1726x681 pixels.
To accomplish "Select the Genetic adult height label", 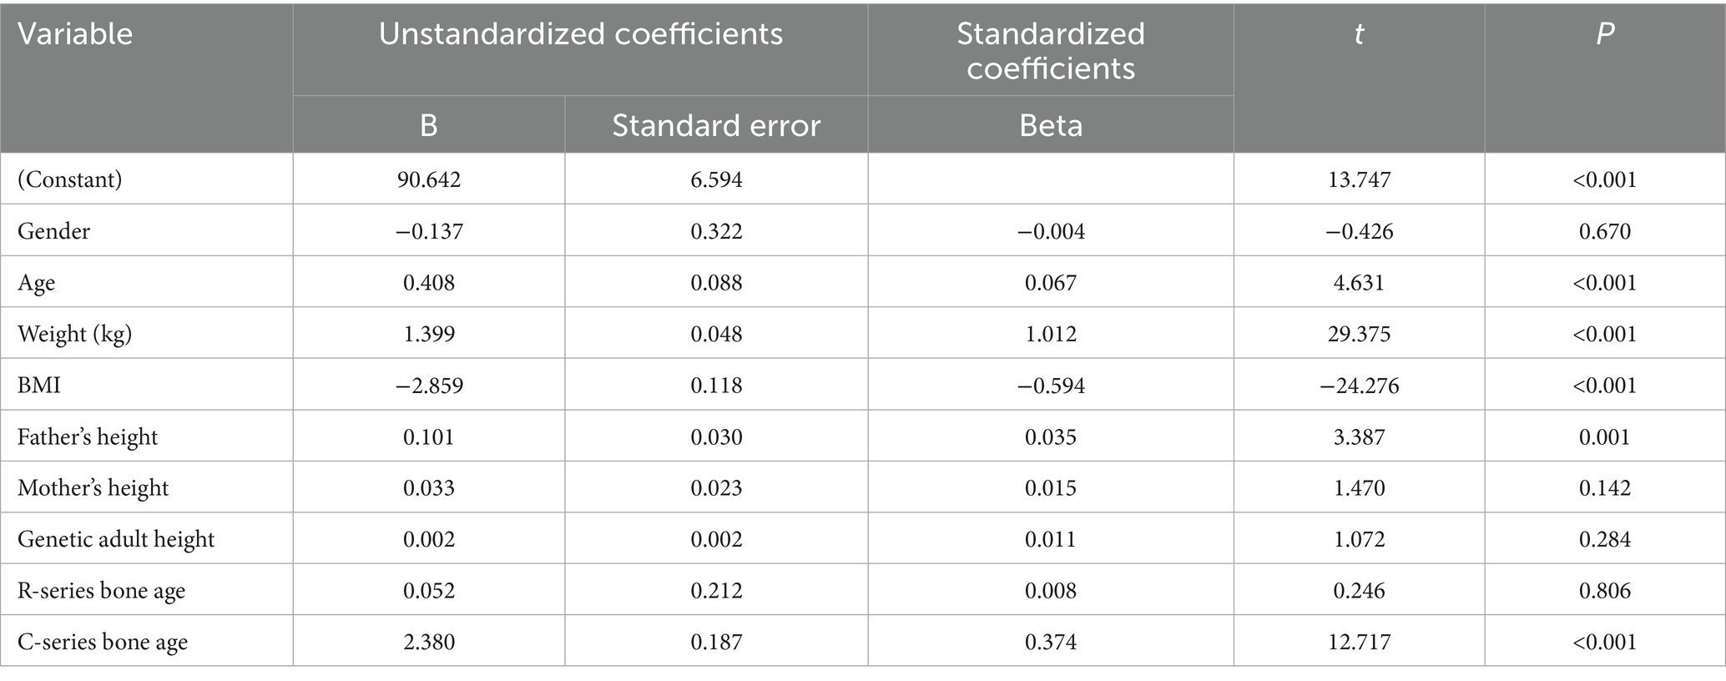I will 116,540.
